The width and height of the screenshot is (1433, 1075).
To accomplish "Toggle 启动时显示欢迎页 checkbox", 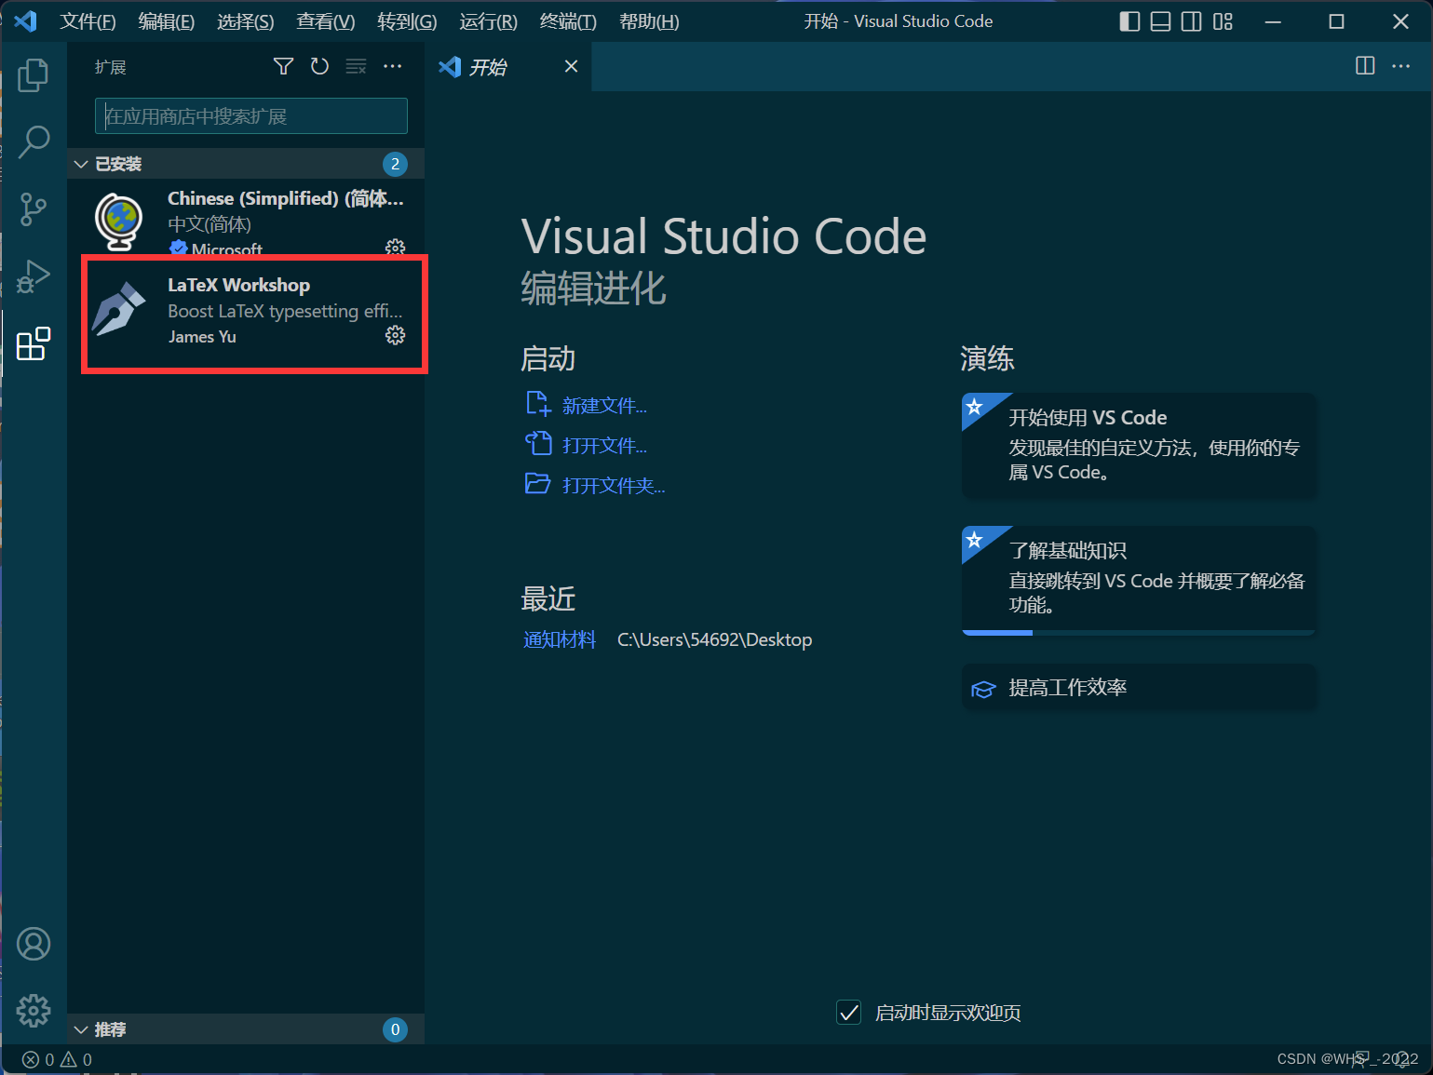I will 848,1012.
